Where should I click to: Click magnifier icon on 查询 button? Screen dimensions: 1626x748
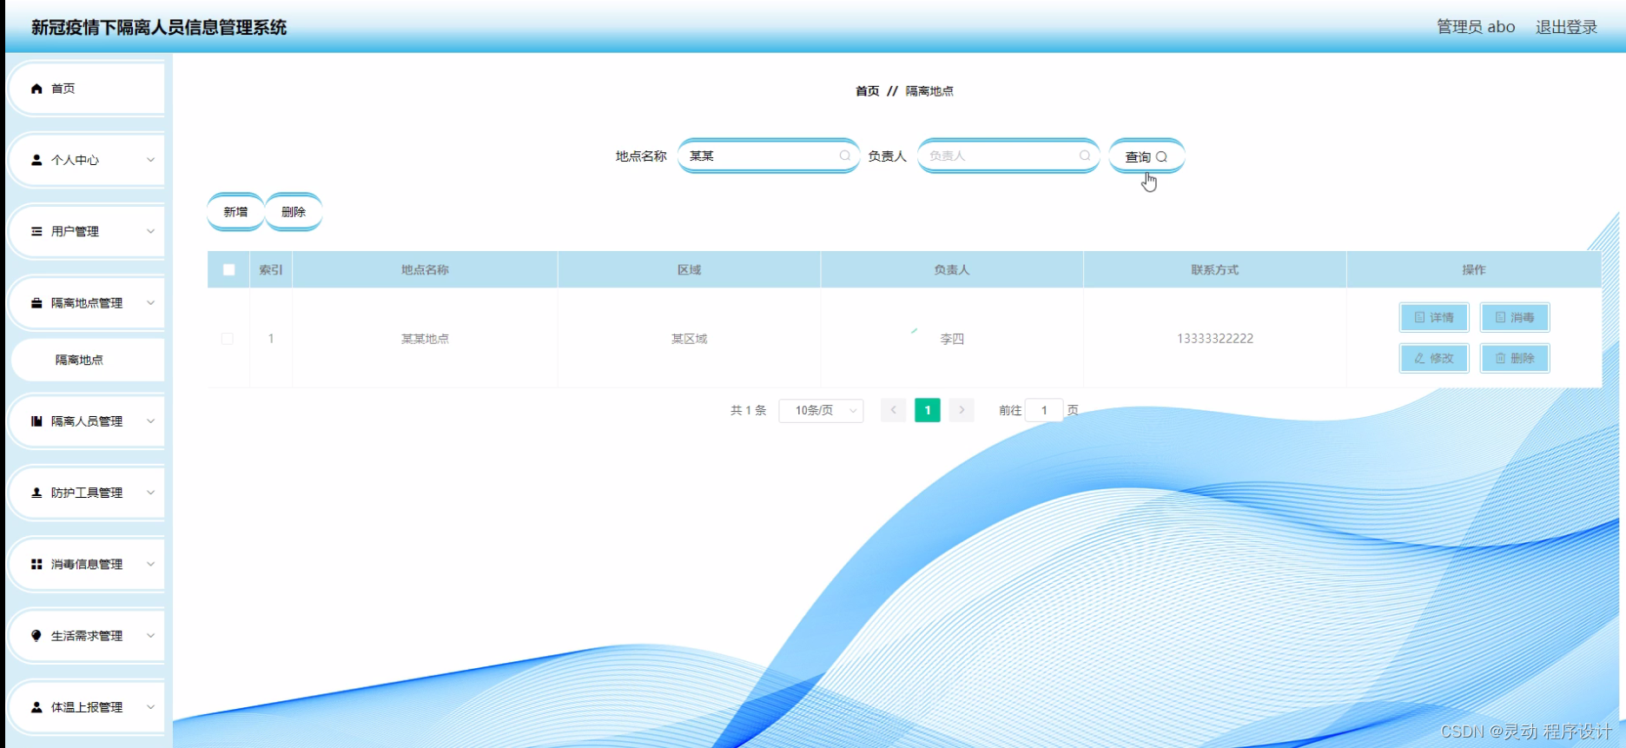point(1161,157)
